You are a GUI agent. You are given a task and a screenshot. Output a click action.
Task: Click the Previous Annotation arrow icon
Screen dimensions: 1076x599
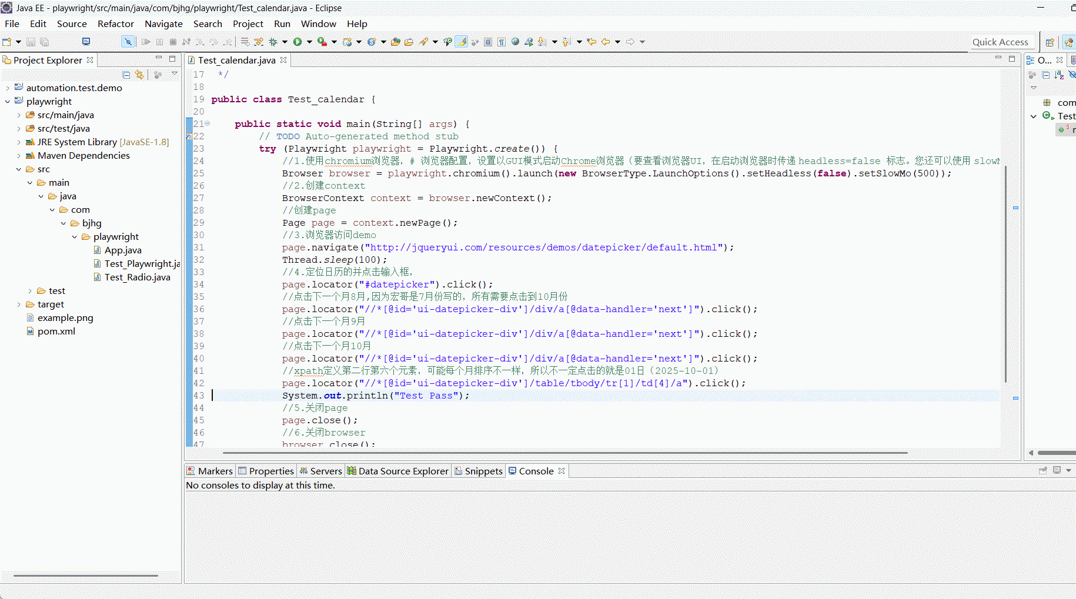(566, 42)
